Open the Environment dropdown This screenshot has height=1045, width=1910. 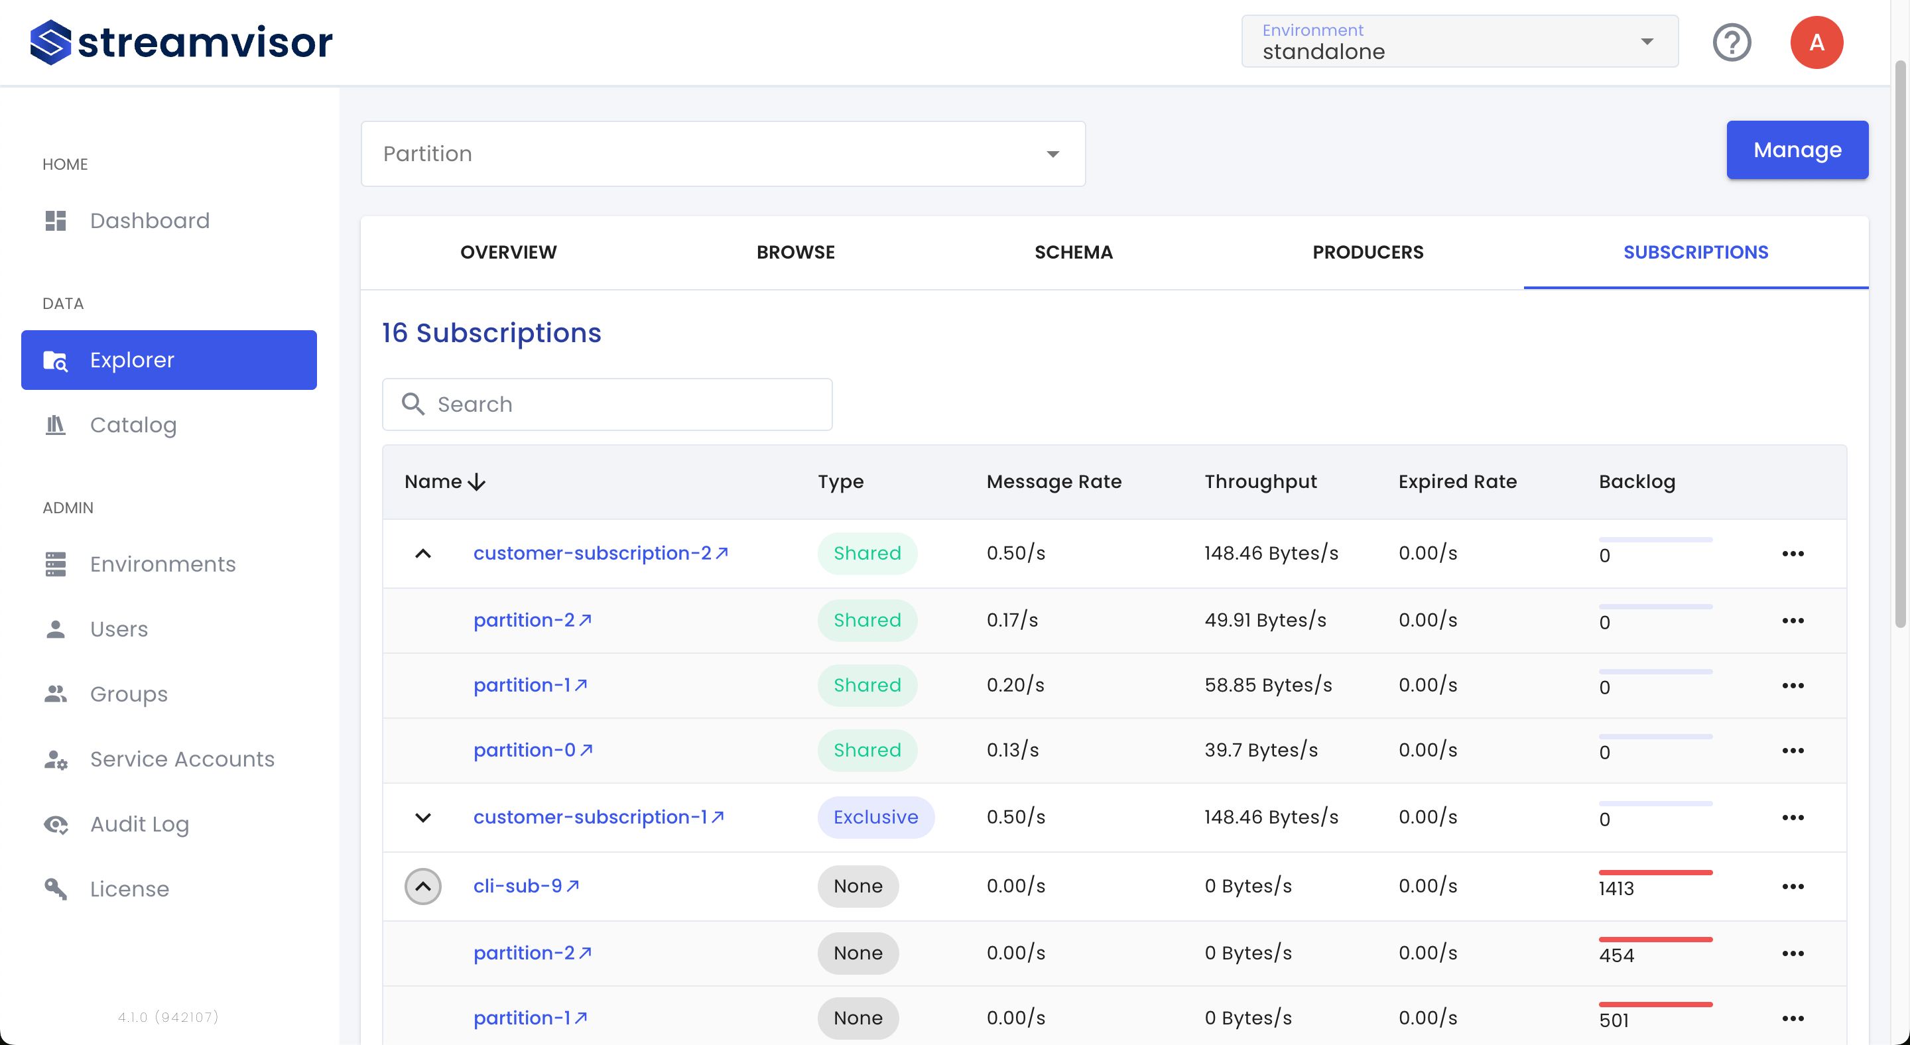(x=1458, y=42)
